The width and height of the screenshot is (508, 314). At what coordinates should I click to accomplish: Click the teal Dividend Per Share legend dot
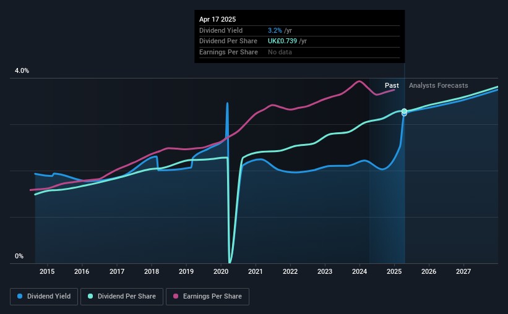pyautogui.click(x=90, y=297)
